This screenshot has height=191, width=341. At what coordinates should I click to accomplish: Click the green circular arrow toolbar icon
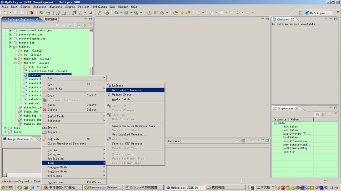coord(162,13)
